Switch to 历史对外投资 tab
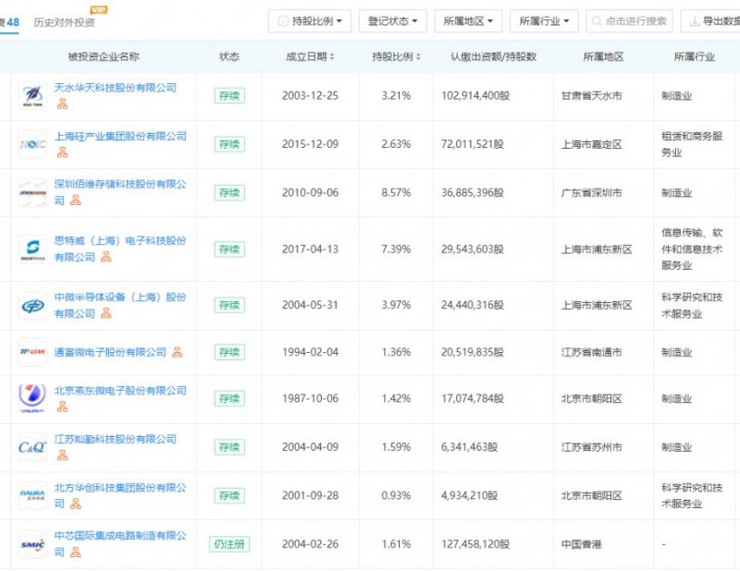This screenshot has width=740, height=571. 64,22
